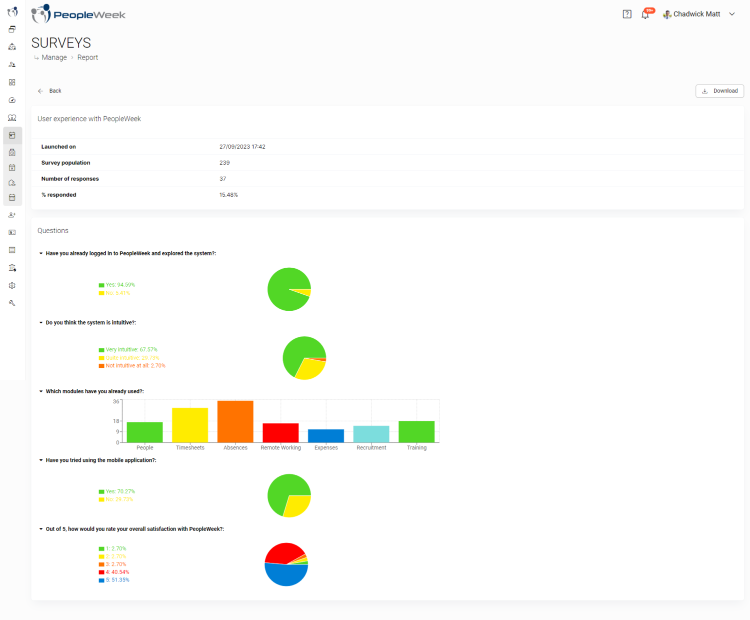Viewport: 750px width, 620px height.
Task: Click green swatch for Yes: 94.59% legend
Action: (x=101, y=285)
